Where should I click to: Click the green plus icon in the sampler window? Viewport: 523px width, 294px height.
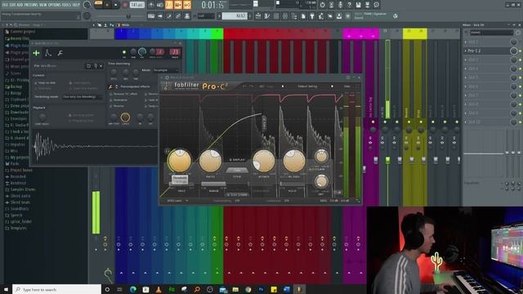[x=36, y=53]
